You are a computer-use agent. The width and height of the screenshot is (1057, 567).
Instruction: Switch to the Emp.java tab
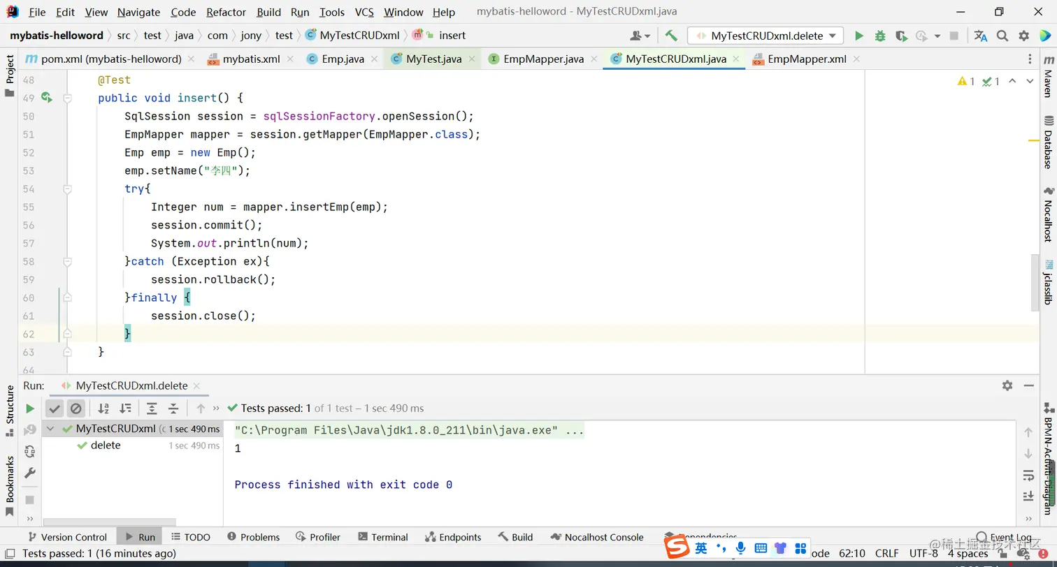343,59
